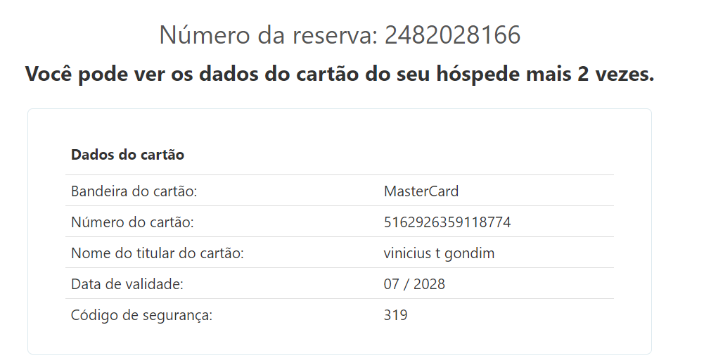Click the reservation number digits in the heading
This screenshot has width=711, height=363.
point(452,34)
